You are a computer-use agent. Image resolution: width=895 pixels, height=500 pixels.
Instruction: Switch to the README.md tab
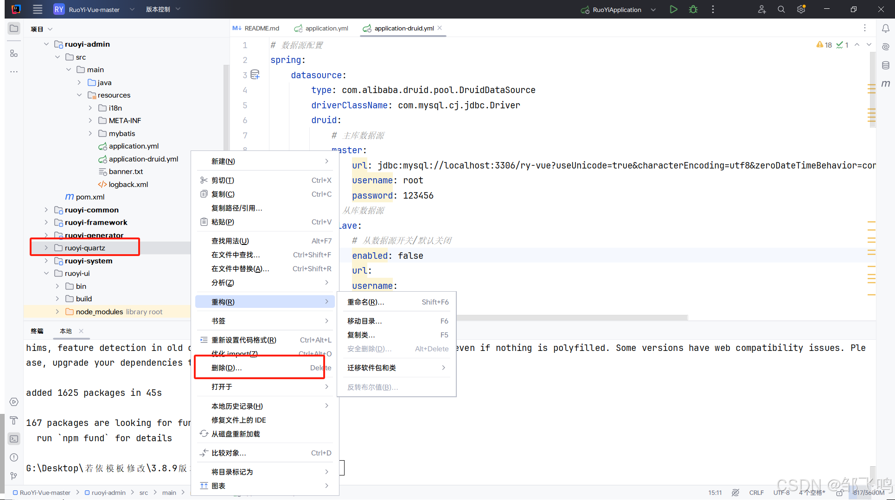point(256,28)
